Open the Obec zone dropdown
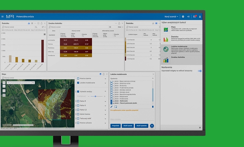The height and width of the screenshot is (147, 244). click(x=120, y=27)
